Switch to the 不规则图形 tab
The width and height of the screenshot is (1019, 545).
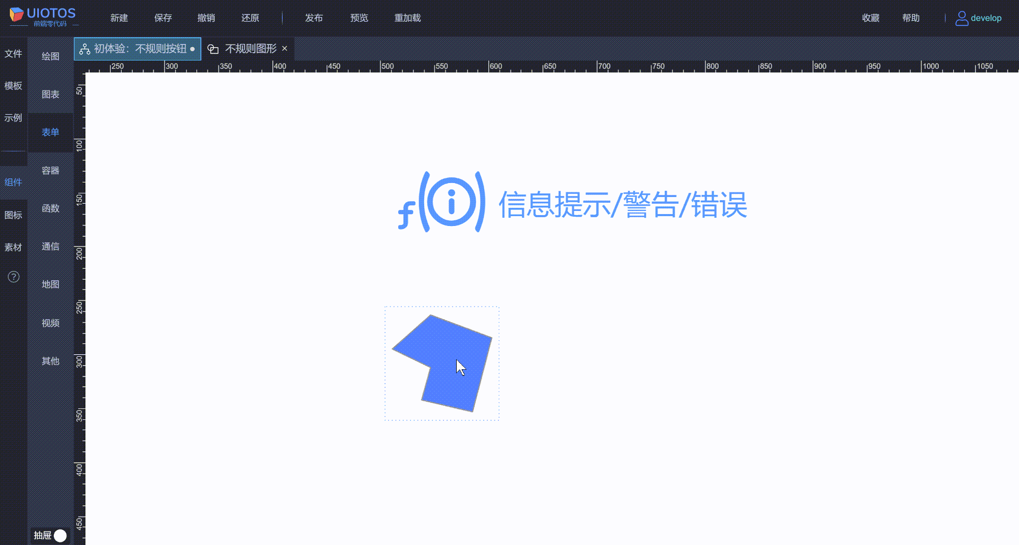[252, 48]
